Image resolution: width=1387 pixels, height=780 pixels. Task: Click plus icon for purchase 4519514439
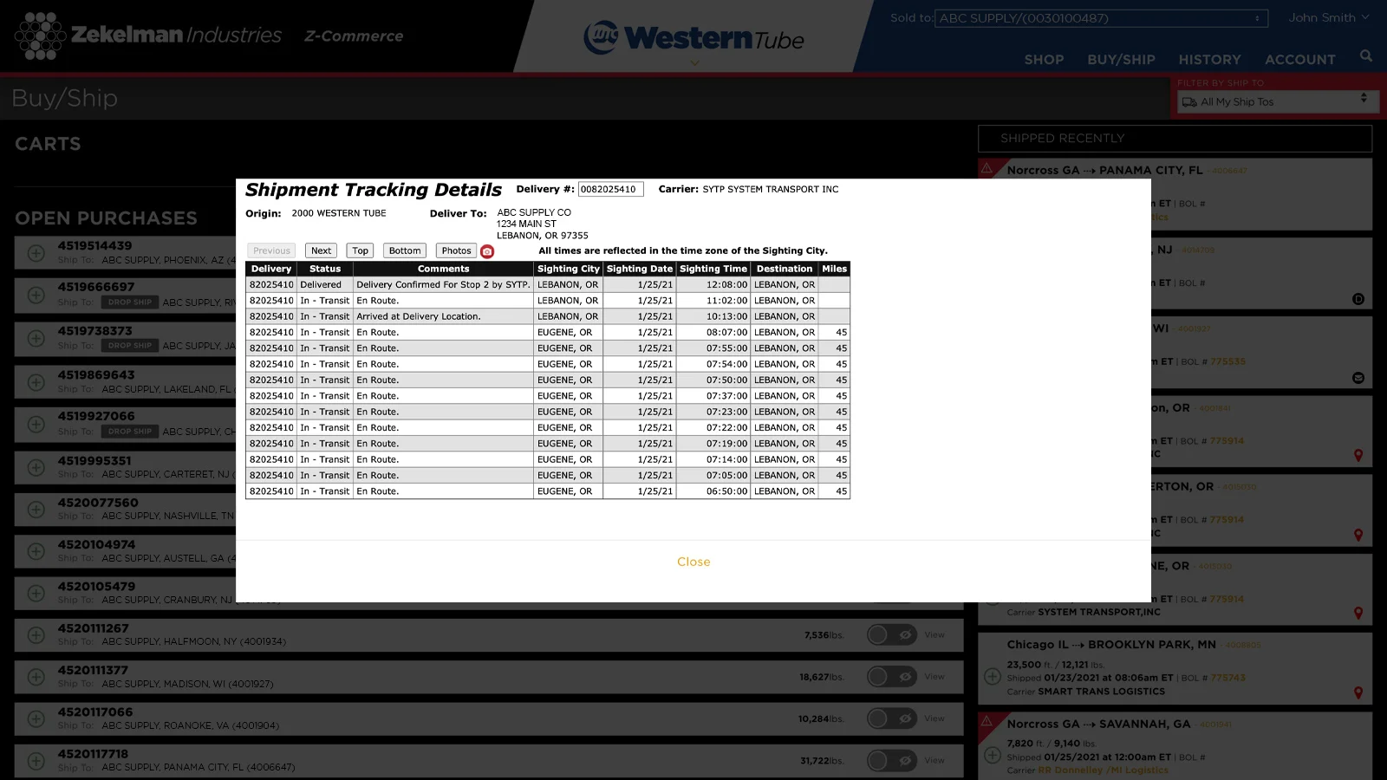tap(36, 253)
